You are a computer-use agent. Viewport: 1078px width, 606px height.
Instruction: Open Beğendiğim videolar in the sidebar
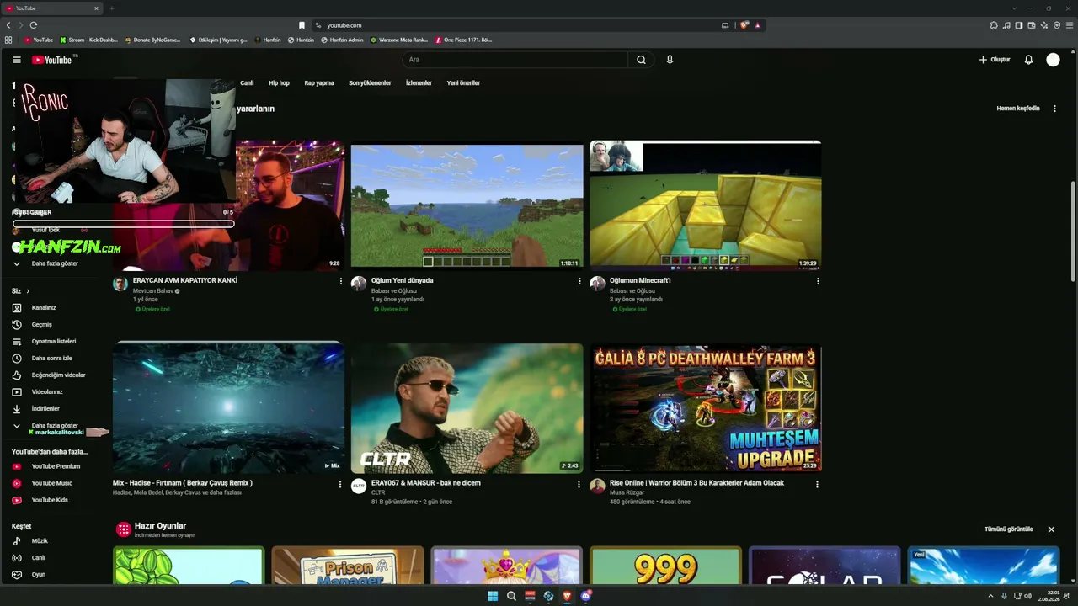[59, 375]
